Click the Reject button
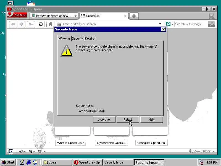The width and height of the screenshot is (221, 166). [x=128, y=120]
